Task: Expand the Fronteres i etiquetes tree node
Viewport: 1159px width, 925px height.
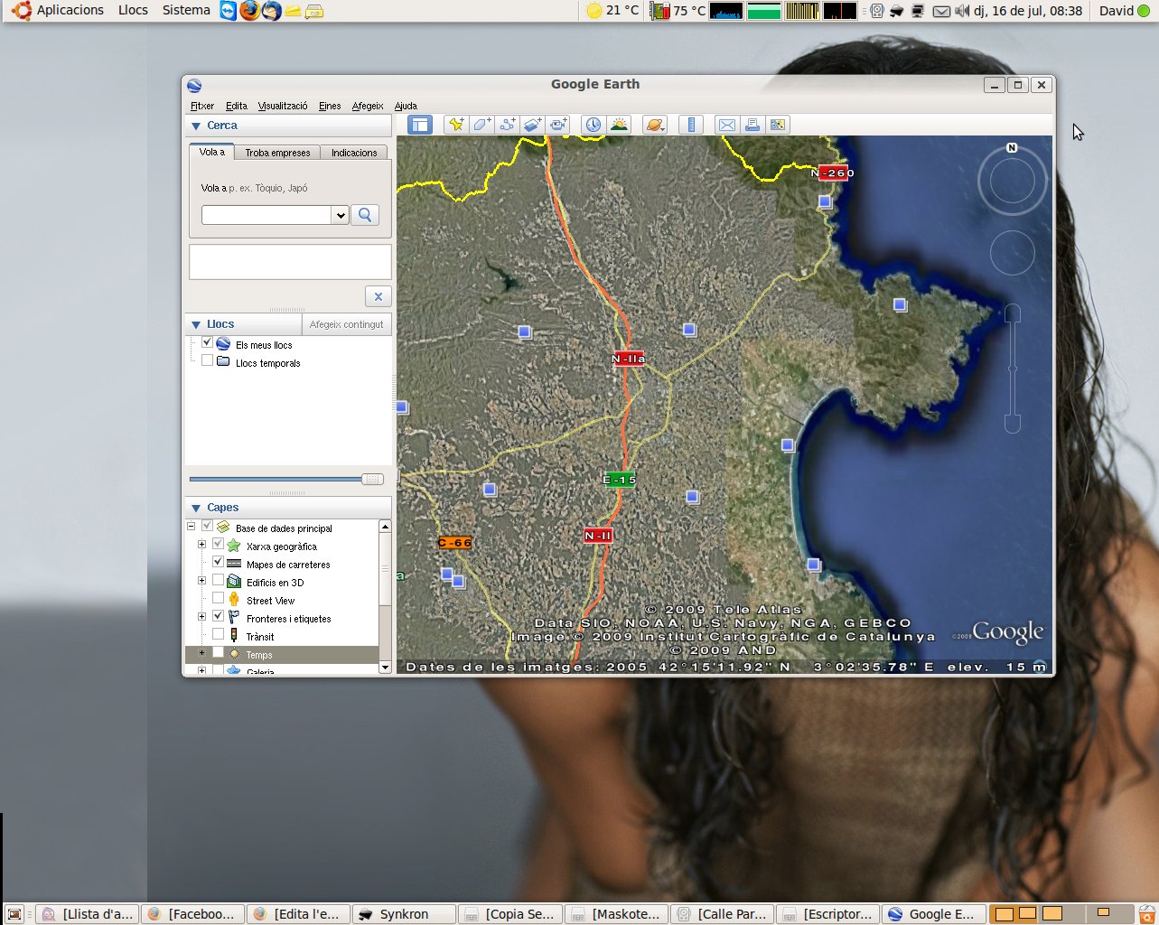Action: coord(201,617)
